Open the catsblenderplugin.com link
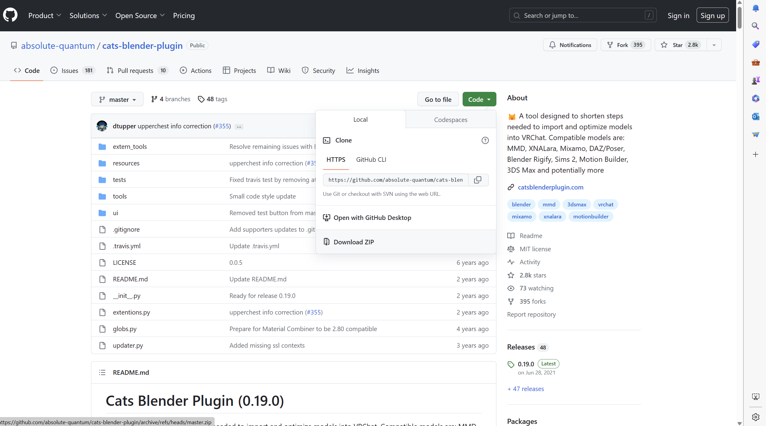 (x=550, y=187)
